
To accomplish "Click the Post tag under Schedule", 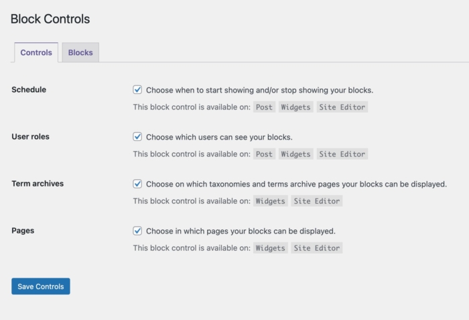I will pyautogui.click(x=265, y=107).
